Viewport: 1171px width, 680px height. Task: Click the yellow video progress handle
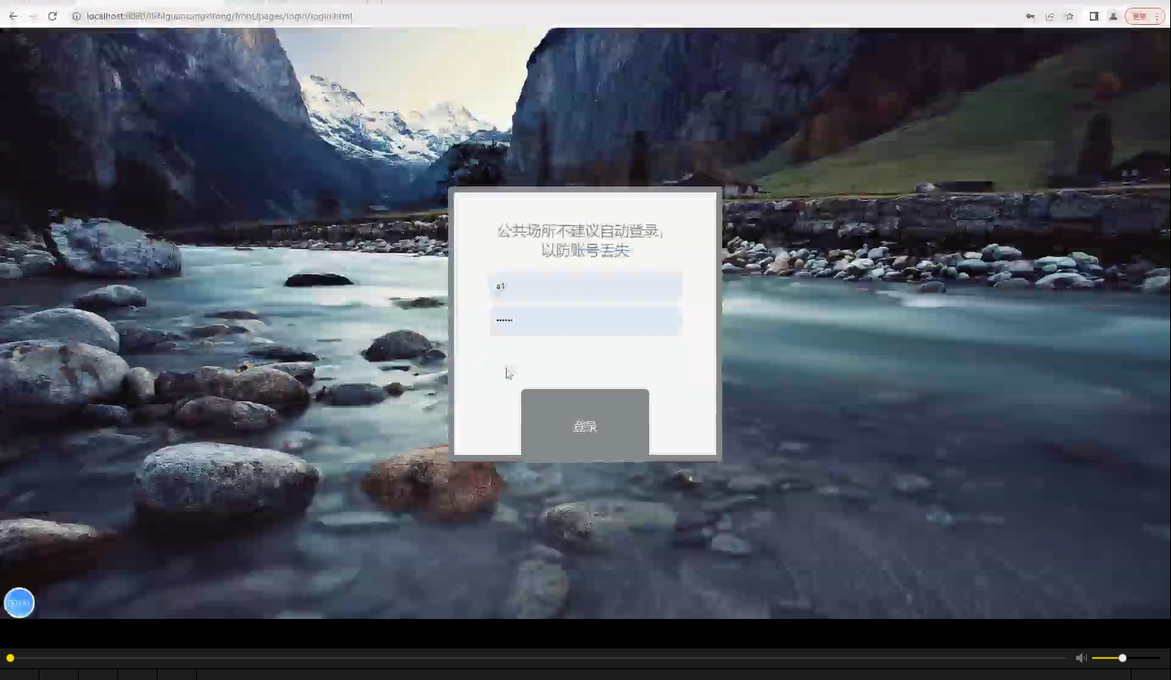tap(10, 658)
